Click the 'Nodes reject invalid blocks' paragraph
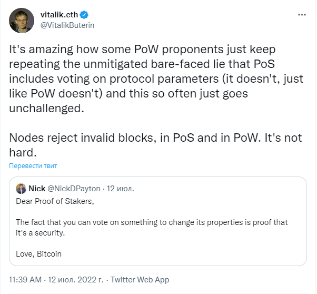This screenshot has height=294, width=317. (x=155, y=145)
